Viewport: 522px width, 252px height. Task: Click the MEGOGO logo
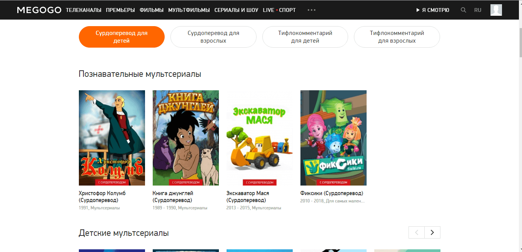point(39,10)
